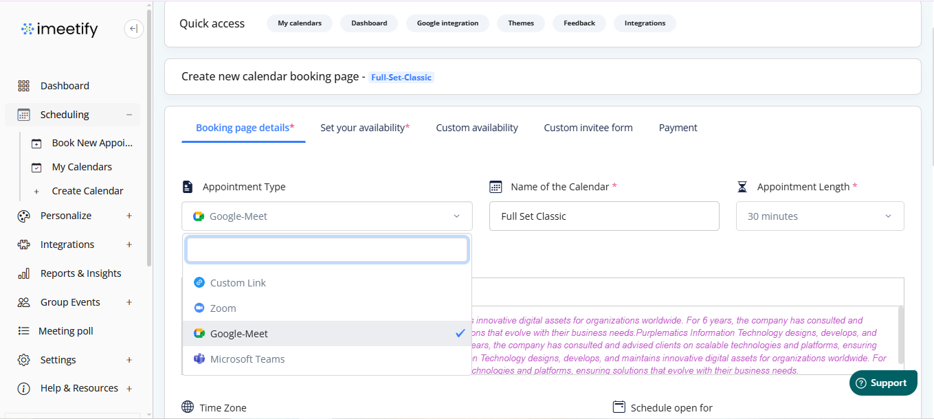The width and height of the screenshot is (934, 419).
Task: Open the Support chat button
Action: [882, 383]
